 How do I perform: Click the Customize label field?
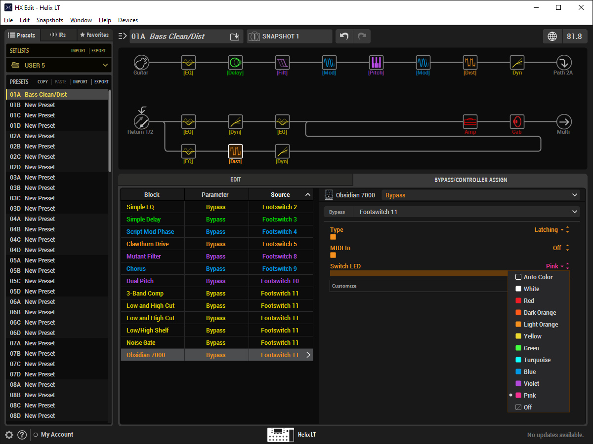[x=419, y=286]
